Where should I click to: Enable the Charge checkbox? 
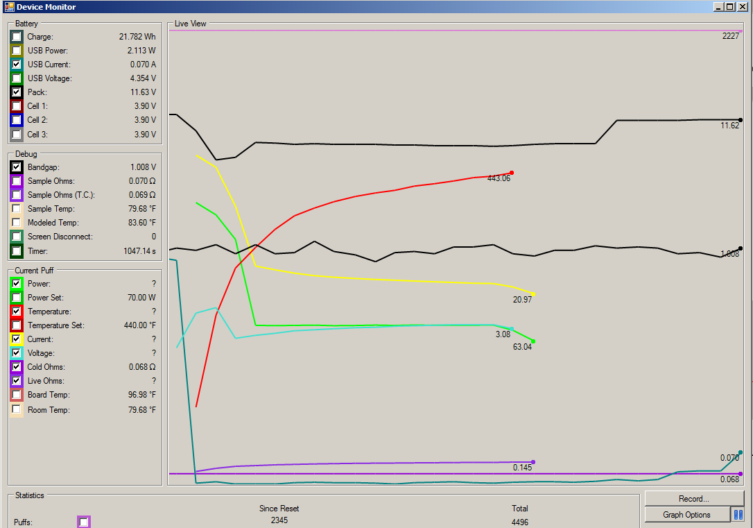point(16,37)
